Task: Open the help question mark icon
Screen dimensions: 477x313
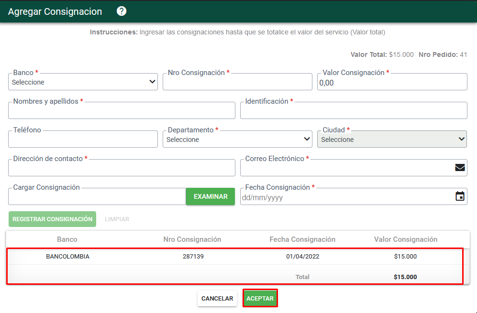Action: coord(122,11)
